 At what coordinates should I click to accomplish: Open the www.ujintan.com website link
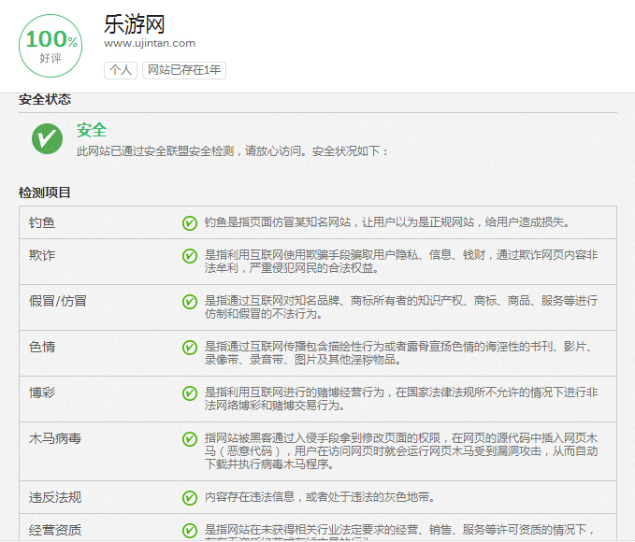click(x=150, y=43)
